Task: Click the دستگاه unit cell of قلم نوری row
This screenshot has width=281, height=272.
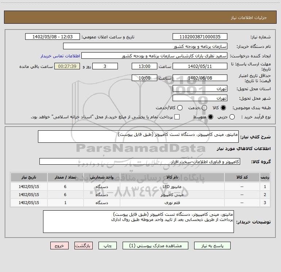Action: coord(101,203)
